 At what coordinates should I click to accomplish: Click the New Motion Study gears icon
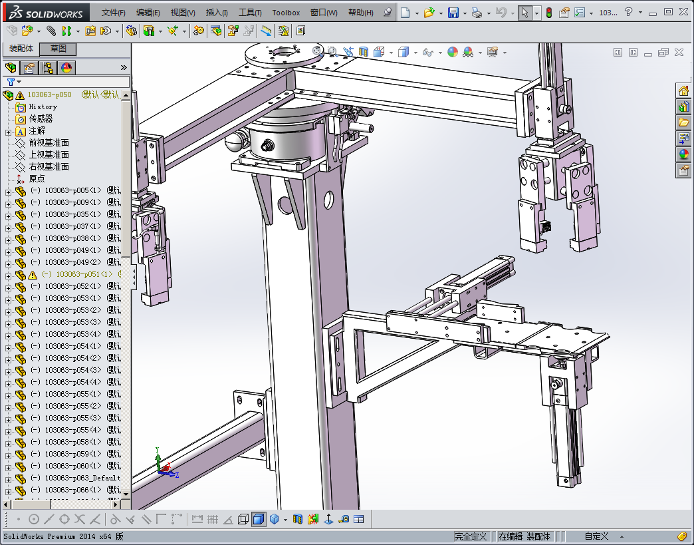tap(199, 31)
